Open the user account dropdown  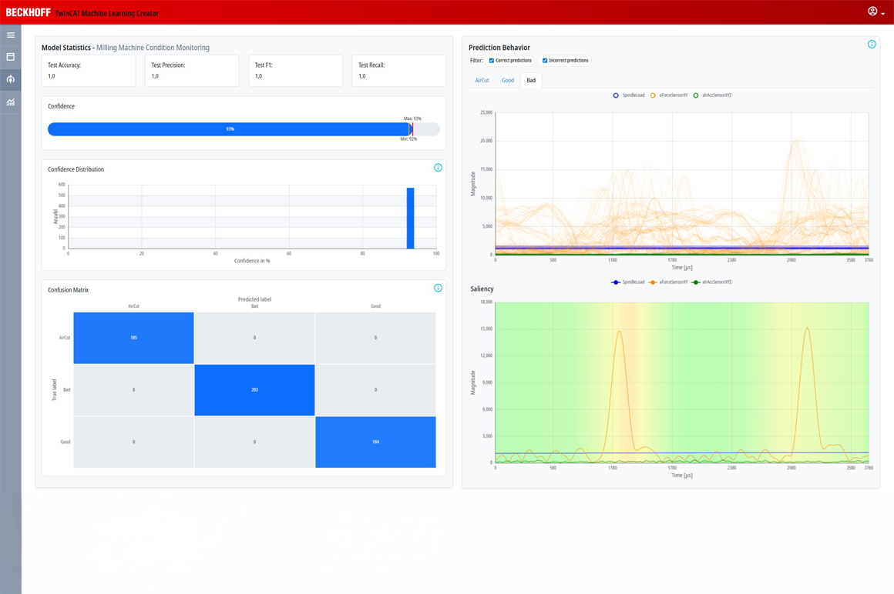(x=876, y=12)
